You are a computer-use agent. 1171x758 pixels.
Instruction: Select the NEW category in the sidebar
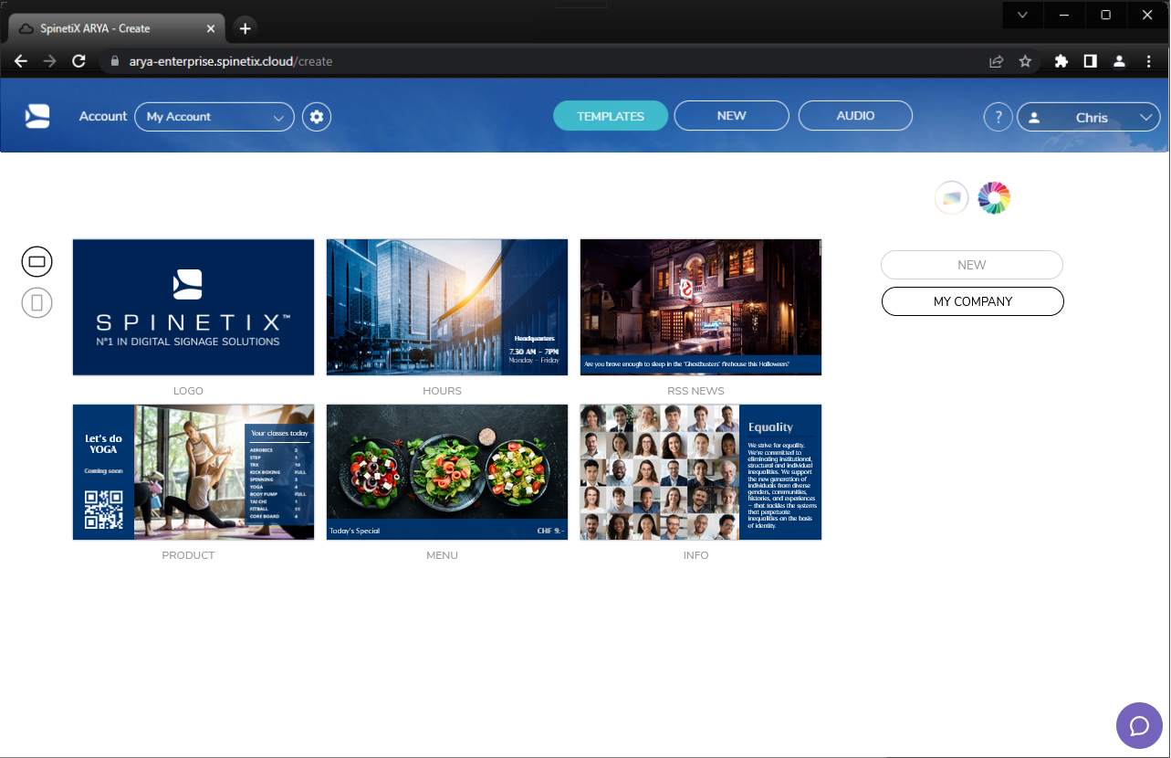[x=971, y=264]
